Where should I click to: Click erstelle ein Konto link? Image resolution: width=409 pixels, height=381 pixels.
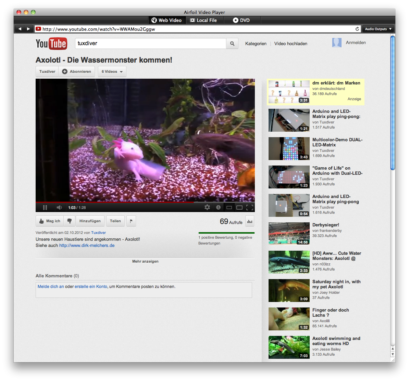point(91,287)
